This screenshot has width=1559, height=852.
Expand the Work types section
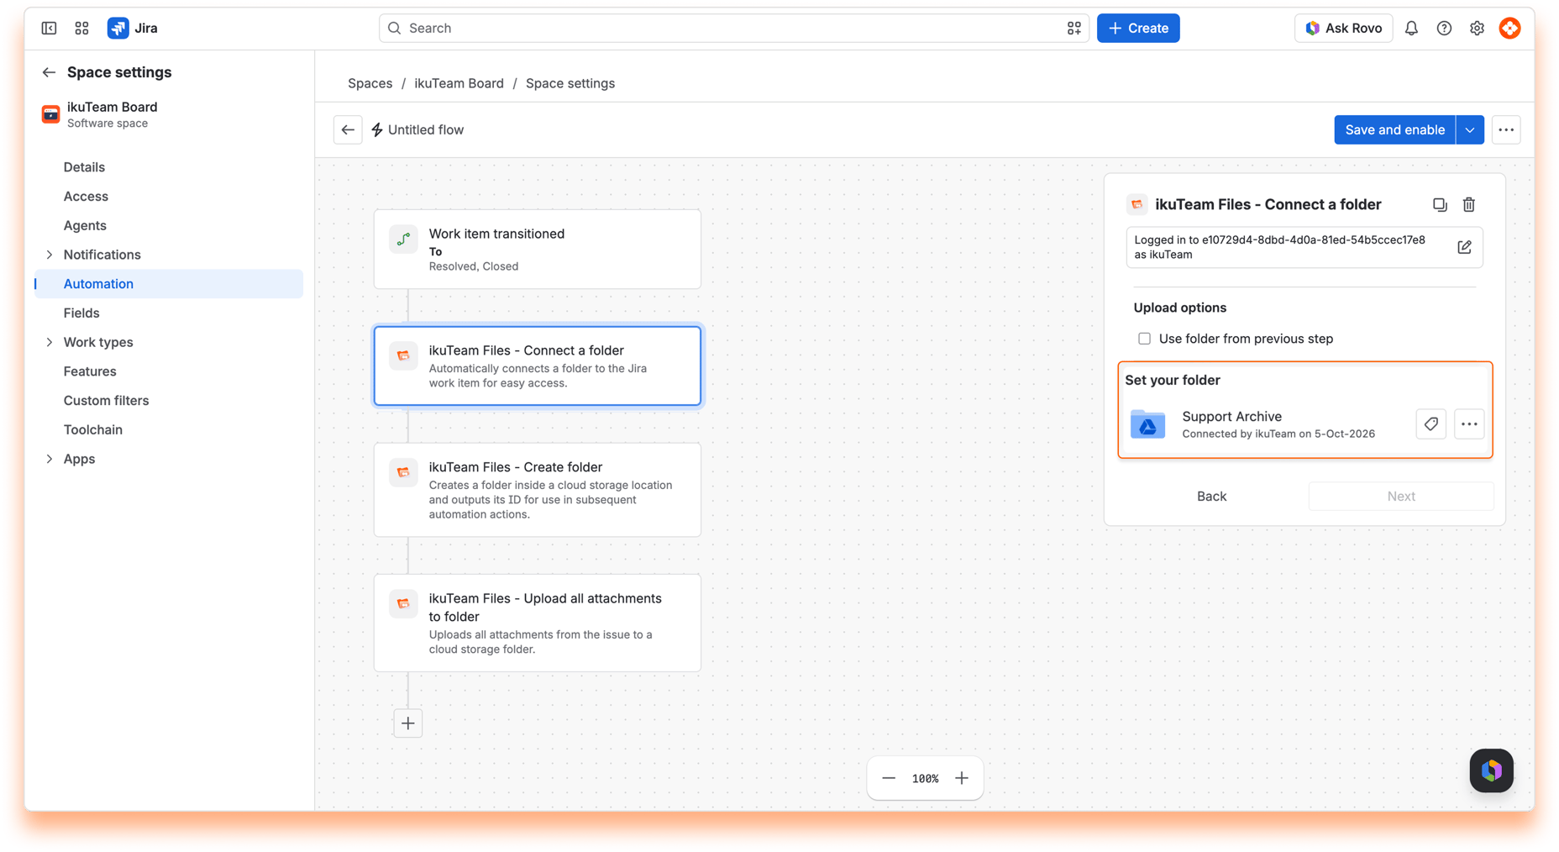tap(50, 342)
